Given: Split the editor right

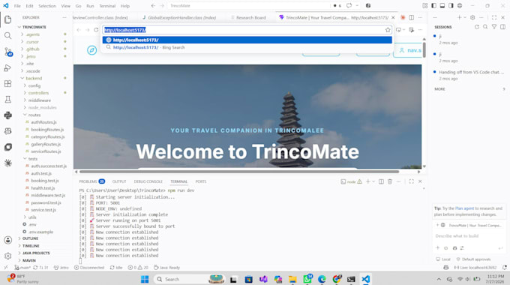Looking at the screenshot, I should (x=412, y=17).
